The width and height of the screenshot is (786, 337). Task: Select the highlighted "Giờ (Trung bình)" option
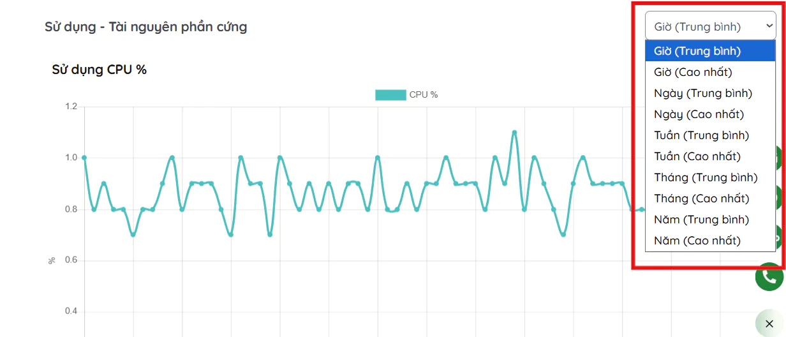(697, 51)
